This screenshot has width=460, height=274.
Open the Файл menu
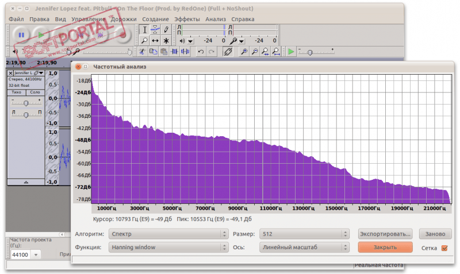pos(16,19)
